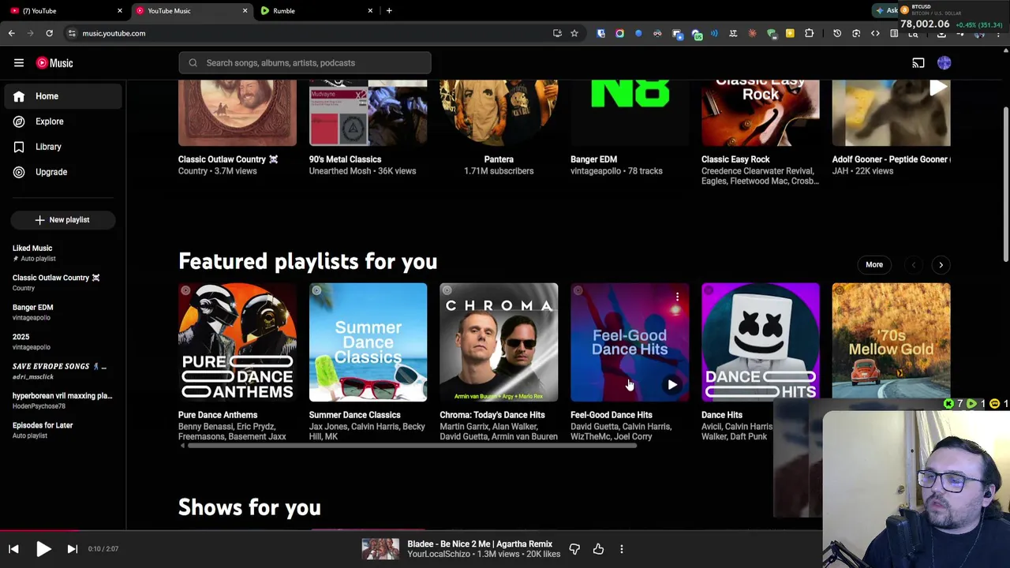
Task: Open 90's Metal Classics thumbnail
Action: [x=368, y=113]
